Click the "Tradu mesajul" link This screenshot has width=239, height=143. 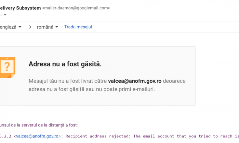[78, 27]
